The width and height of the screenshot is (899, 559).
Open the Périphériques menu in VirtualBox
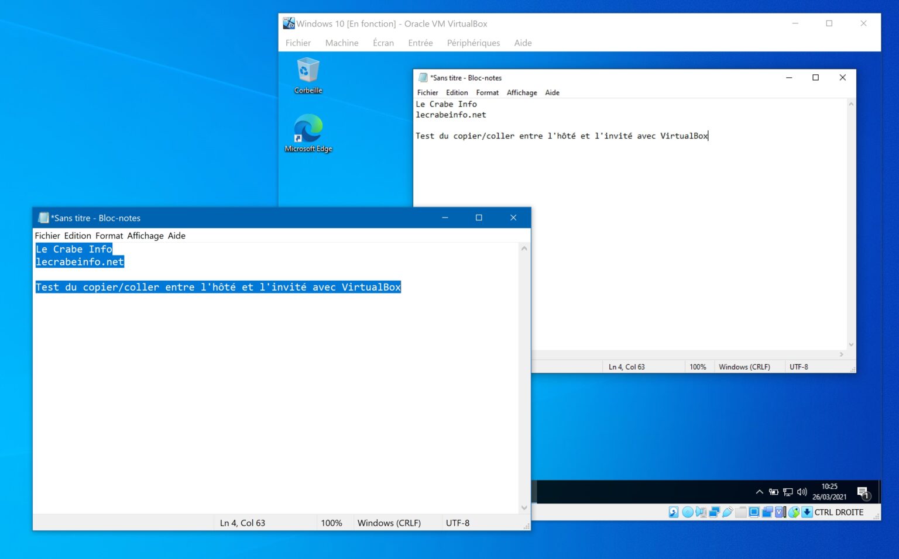click(x=473, y=43)
